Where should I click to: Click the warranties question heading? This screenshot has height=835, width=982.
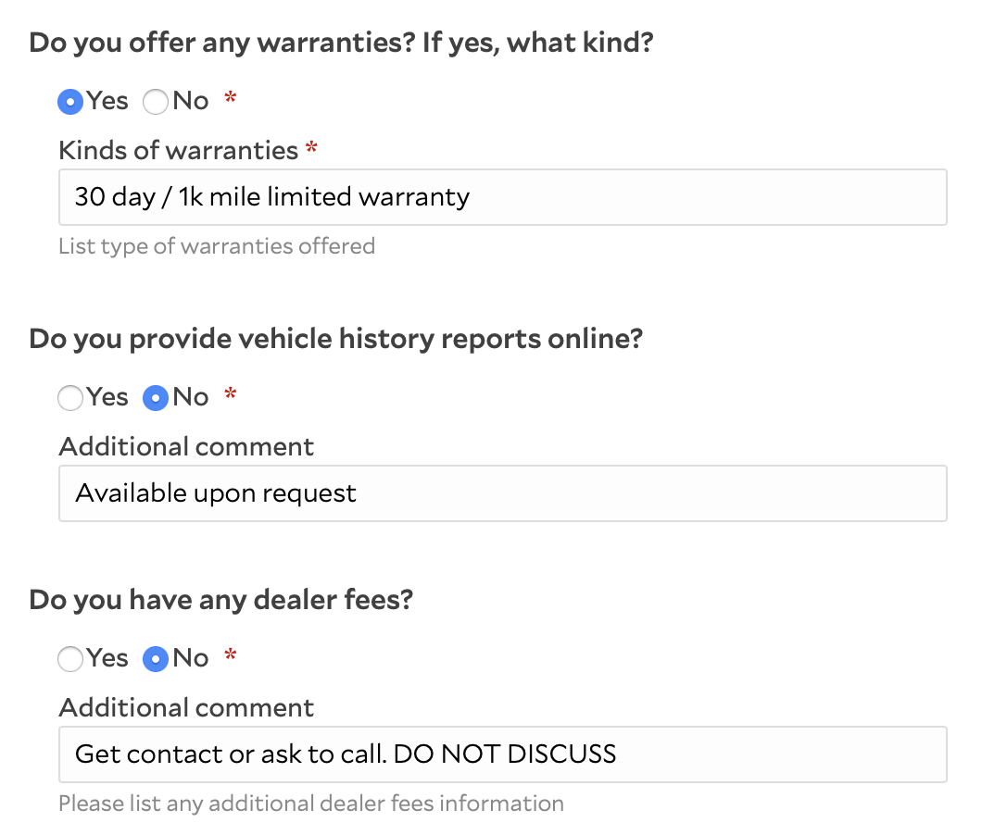pos(341,43)
